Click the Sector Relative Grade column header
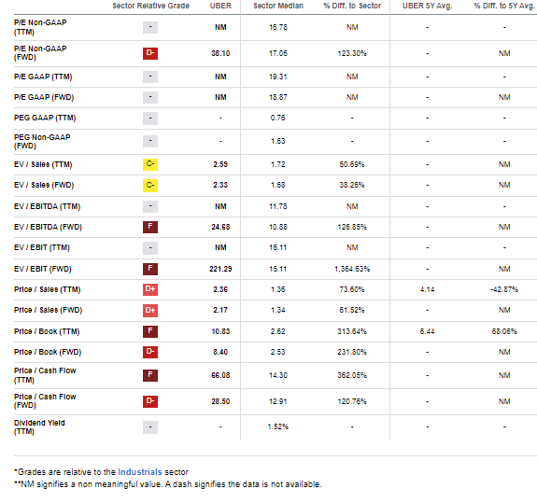The width and height of the screenshot is (537, 503). (x=150, y=6)
